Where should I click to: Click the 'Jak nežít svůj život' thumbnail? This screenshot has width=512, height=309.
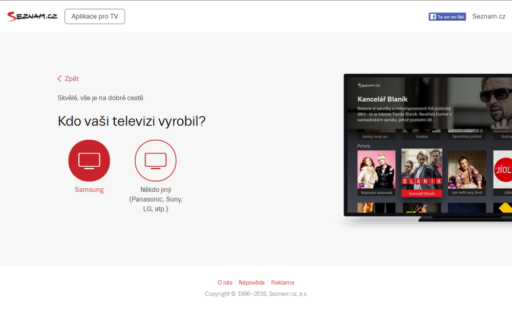click(466, 171)
